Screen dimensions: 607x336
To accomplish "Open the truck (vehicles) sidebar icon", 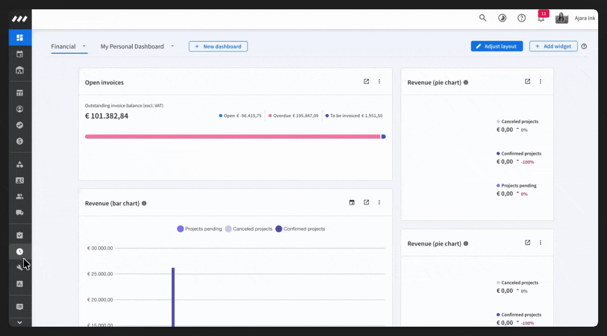I will pos(20,212).
